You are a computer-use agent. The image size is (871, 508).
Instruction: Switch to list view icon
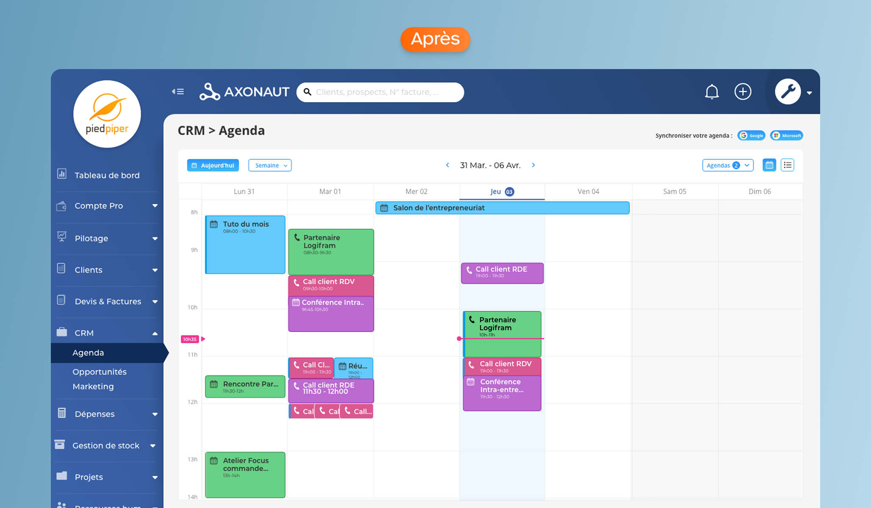pos(788,165)
